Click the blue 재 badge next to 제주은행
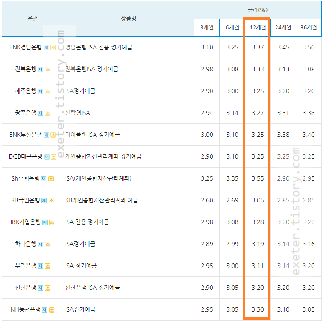This screenshot has height=321, width=322. (41, 91)
